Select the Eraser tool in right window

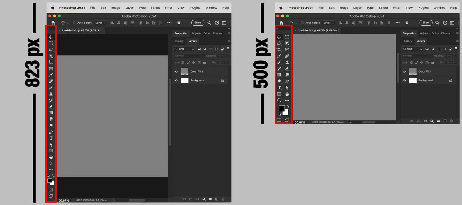click(x=287, y=69)
